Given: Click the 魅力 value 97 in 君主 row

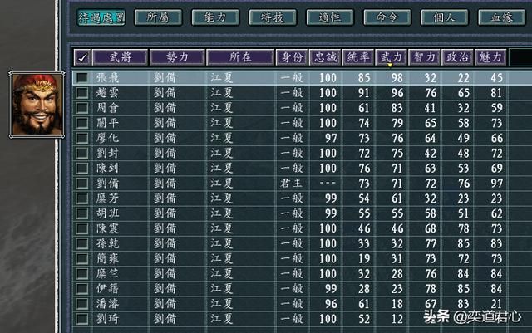Looking at the screenshot, I should pyautogui.click(x=497, y=184).
